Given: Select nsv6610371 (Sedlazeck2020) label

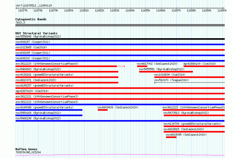Looking at the screenshot, I should click(36, 80).
